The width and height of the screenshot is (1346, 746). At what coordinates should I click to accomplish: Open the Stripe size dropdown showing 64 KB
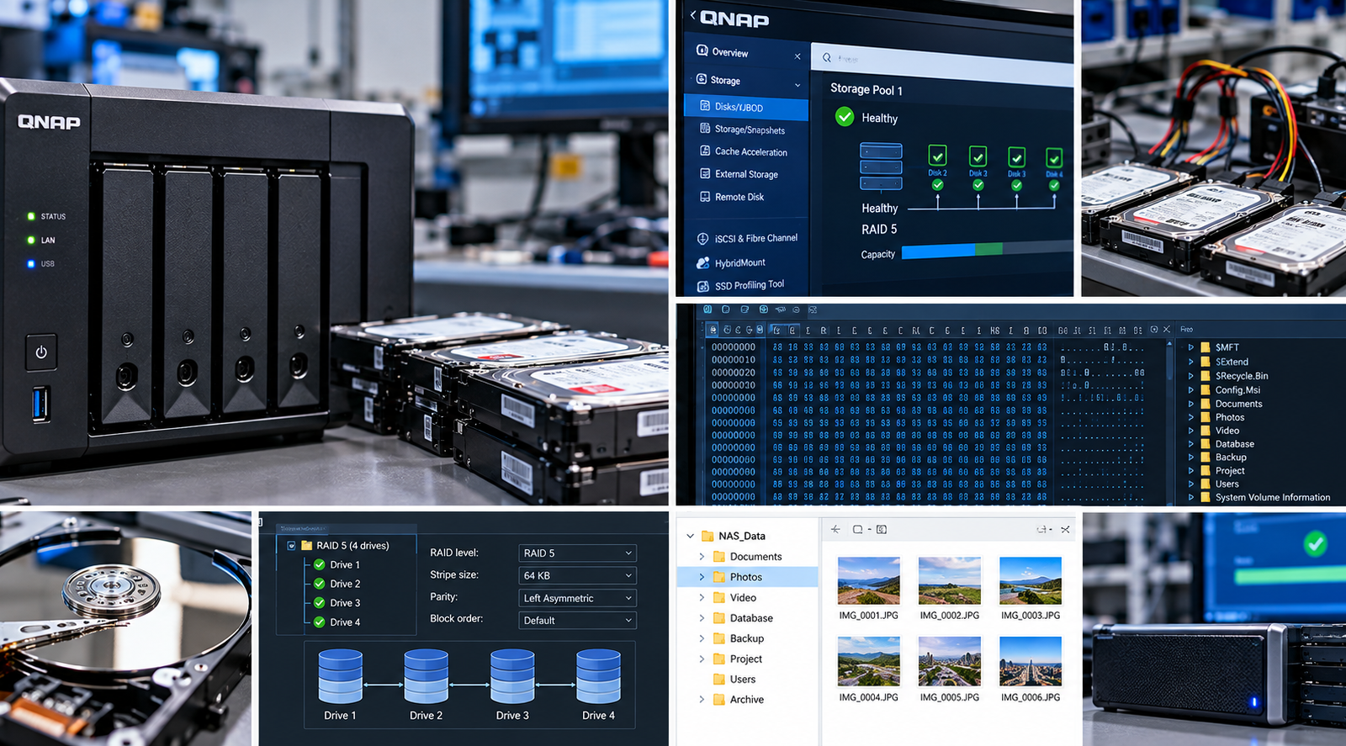pyautogui.click(x=577, y=576)
